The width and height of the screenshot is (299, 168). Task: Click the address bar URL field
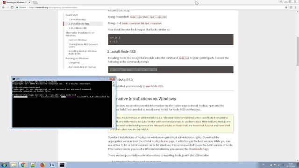[x=150, y=7]
